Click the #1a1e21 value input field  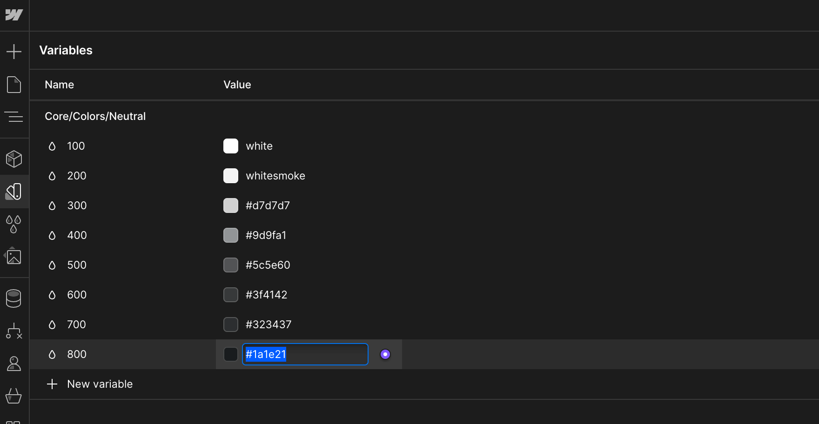[305, 354]
